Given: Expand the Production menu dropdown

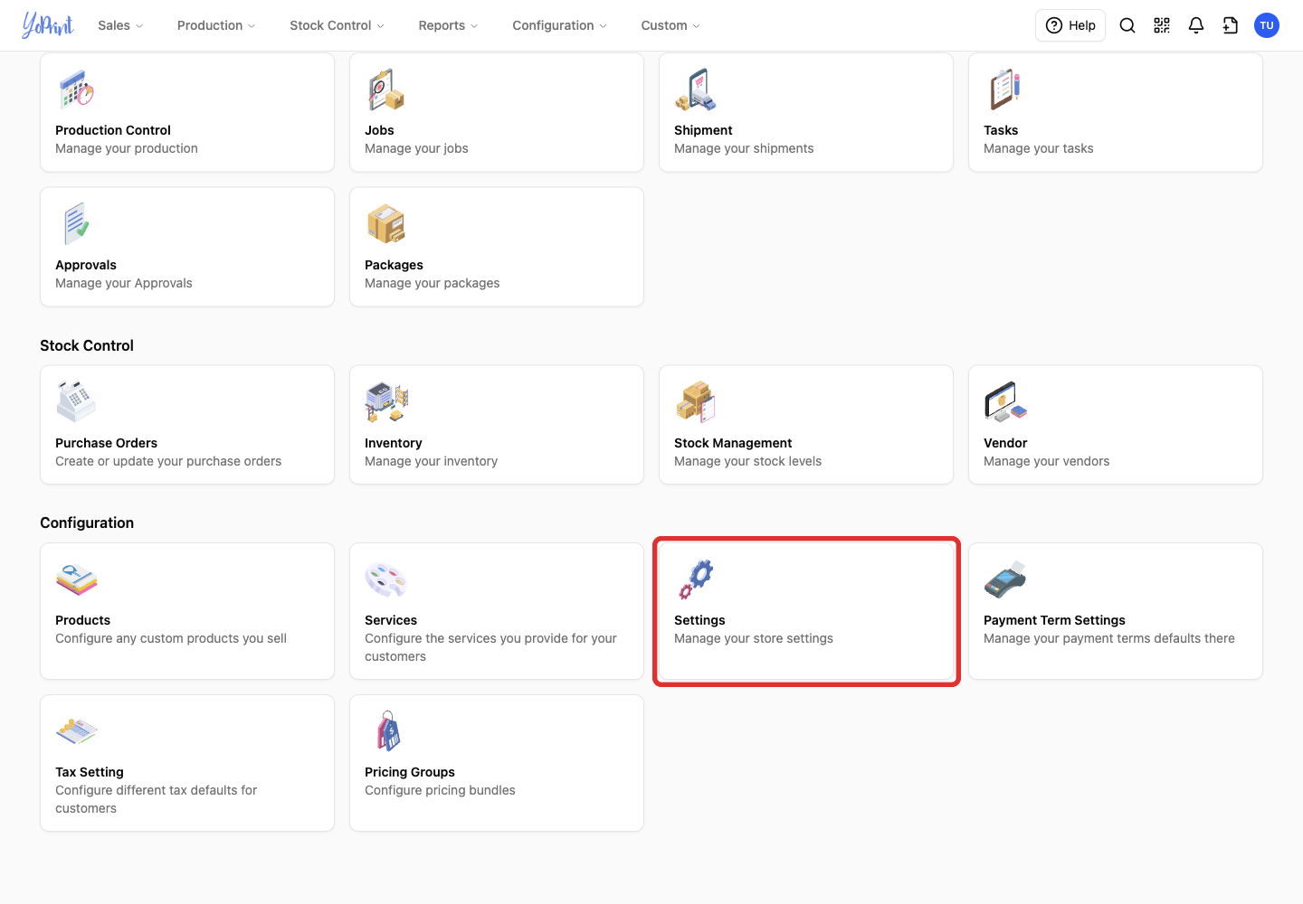Looking at the screenshot, I should tap(216, 25).
